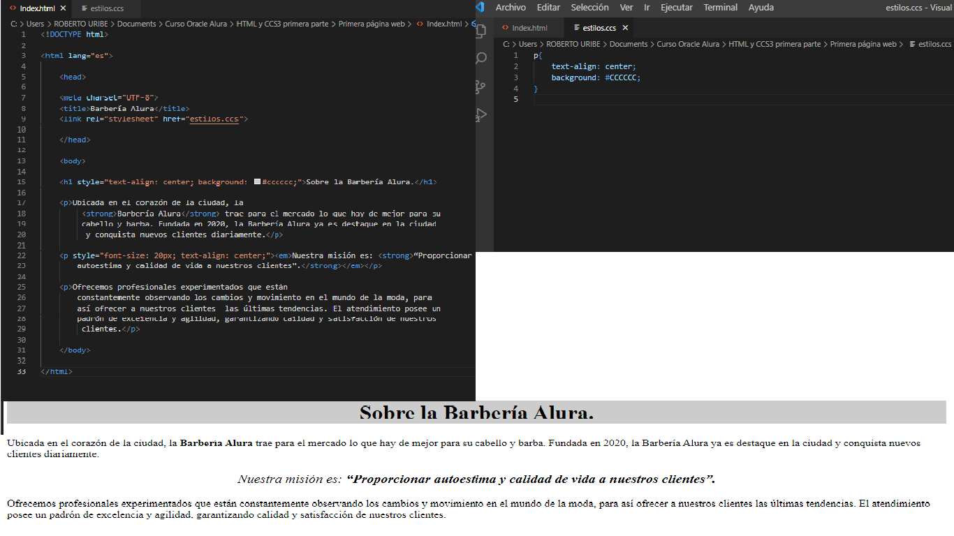This screenshot has height=536, width=954.
Task: Open the Editar menu
Action: 548,7
